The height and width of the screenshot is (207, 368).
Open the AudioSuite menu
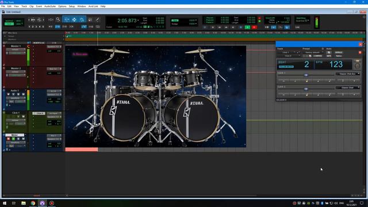50,6
